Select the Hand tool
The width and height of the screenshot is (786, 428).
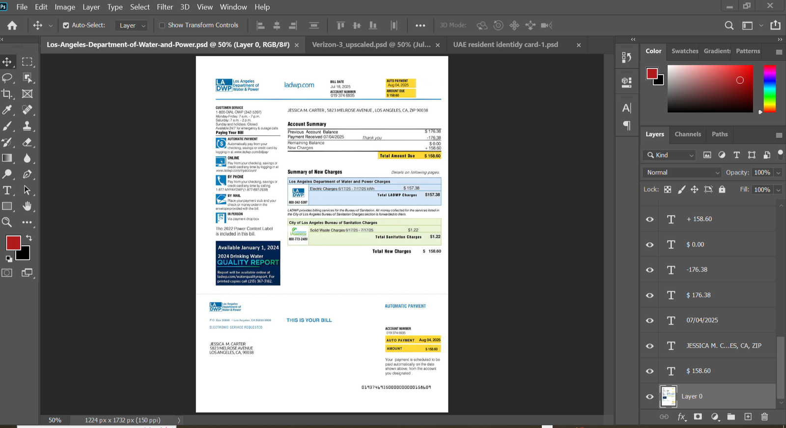click(27, 206)
